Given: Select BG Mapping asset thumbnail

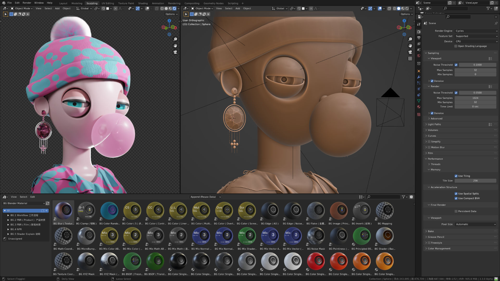Looking at the screenshot, I should coord(385,213).
